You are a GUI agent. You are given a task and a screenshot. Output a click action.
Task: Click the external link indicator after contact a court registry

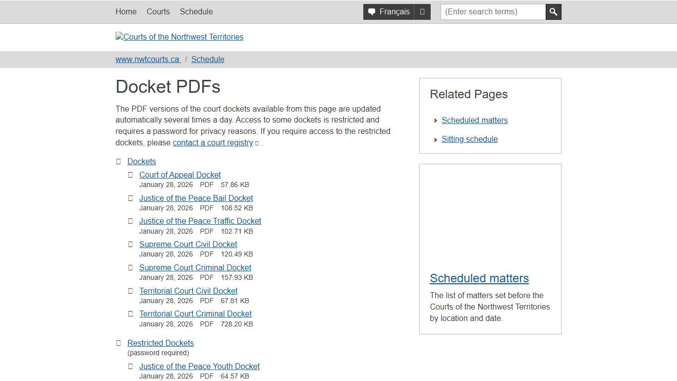click(257, 143)
